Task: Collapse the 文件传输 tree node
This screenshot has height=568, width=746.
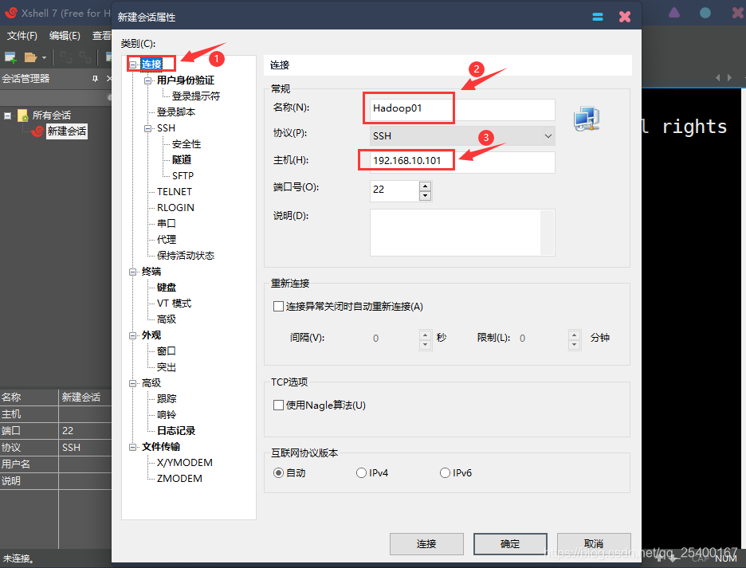Action: click(x=133, y=447)
